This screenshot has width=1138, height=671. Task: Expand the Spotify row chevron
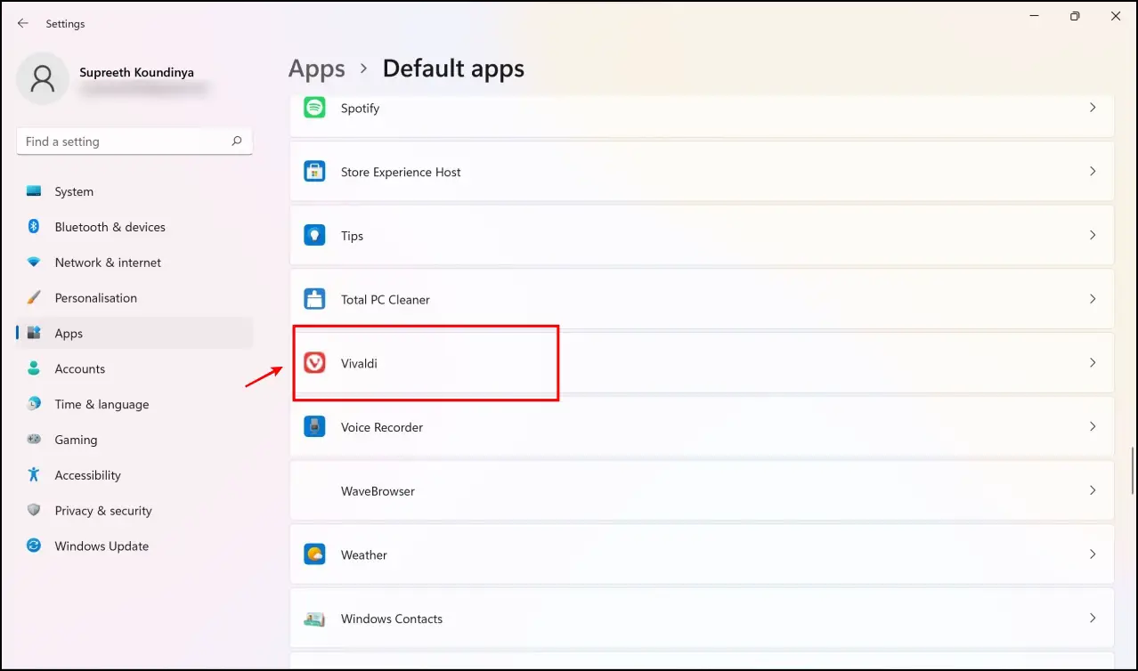[x=1093, y=108]
